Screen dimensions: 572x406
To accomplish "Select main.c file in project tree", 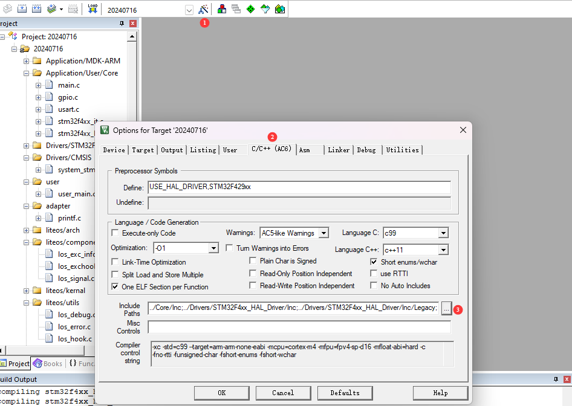I will coord(68,85).
